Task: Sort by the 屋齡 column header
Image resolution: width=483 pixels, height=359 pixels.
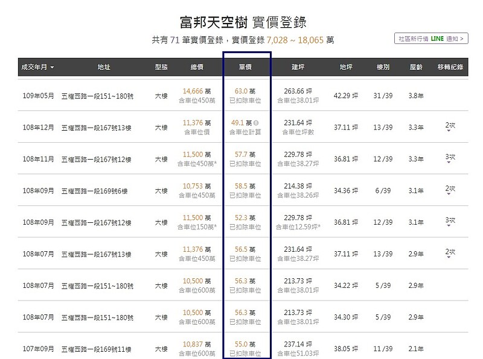Action: tap(416, 67)
